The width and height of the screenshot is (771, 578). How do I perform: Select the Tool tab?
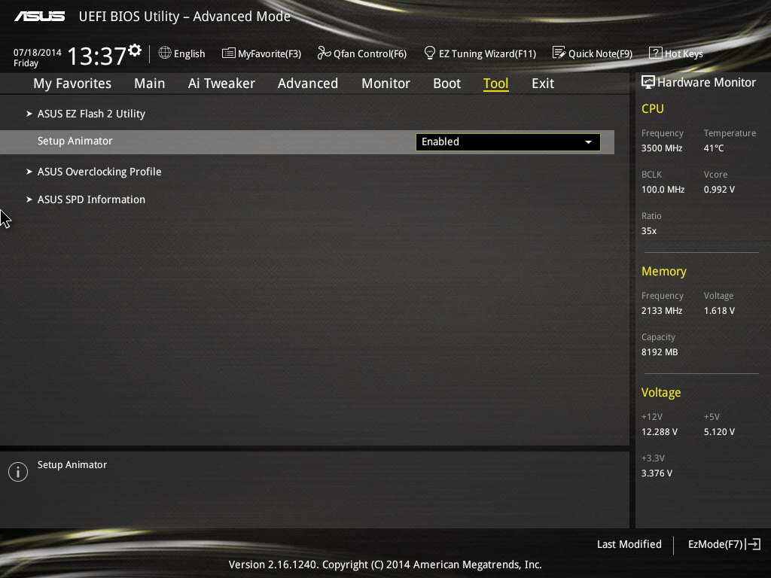point(495,84)
